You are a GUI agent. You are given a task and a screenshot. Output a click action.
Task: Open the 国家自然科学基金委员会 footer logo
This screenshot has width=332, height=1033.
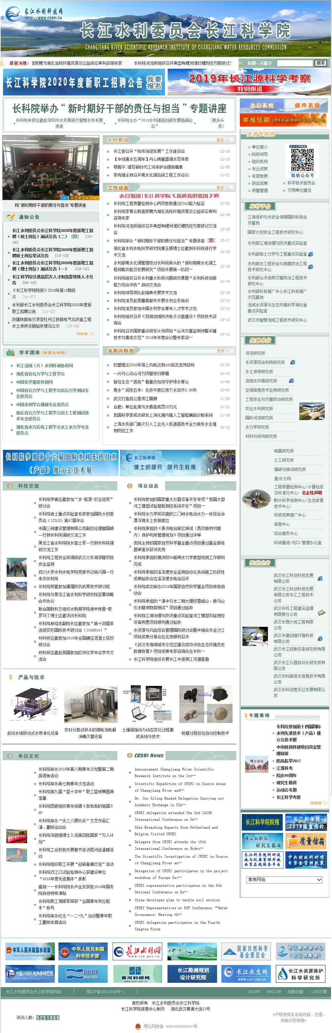pos(246,951)
